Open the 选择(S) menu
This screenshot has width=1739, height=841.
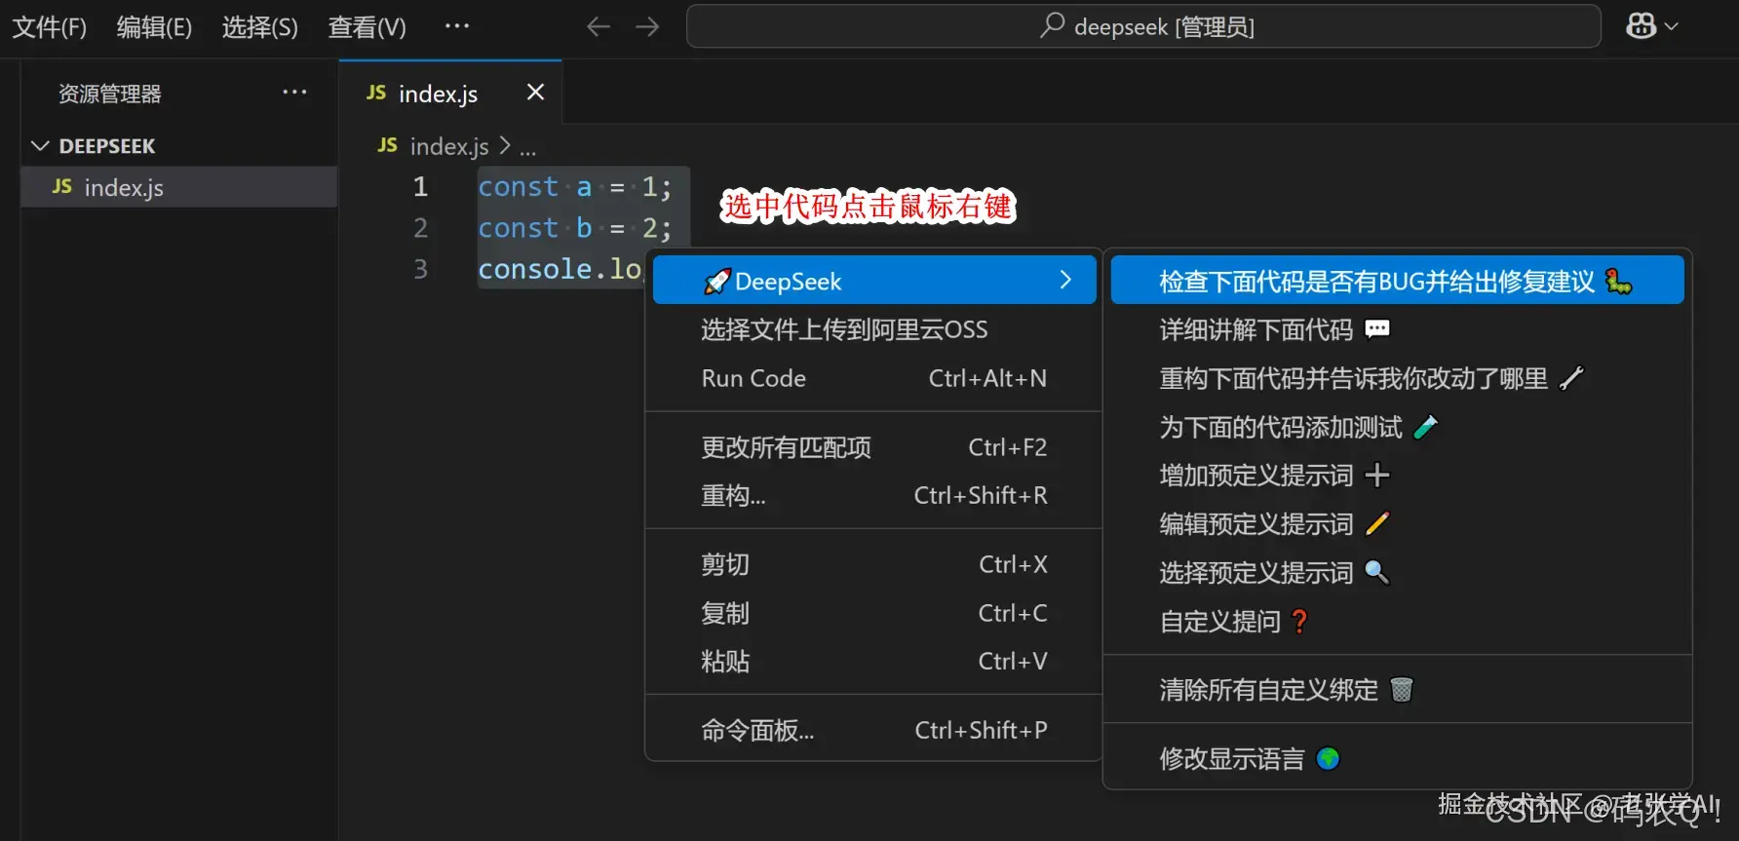pos(259,27)
